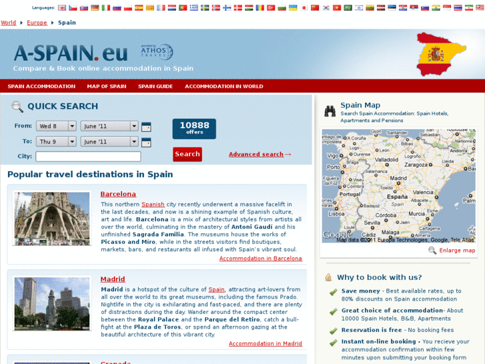Click the magnifier icon next to Enlarge map

pos(432,250)
